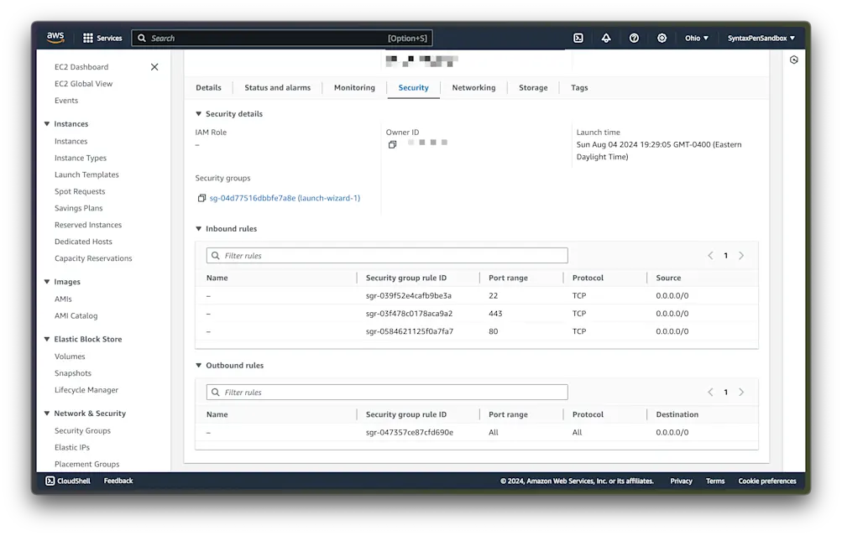This screenshot has height=536, width=842.
Task: Switch to the Status and alarms tab
Action: 278,87
